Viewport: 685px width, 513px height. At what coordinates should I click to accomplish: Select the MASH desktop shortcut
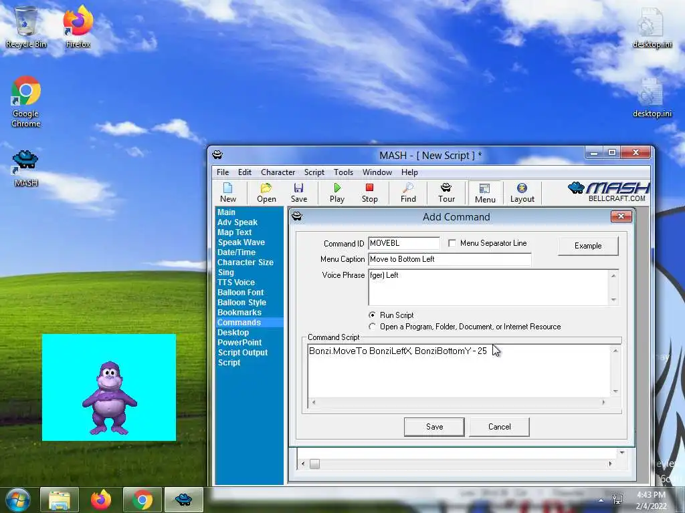26,168
